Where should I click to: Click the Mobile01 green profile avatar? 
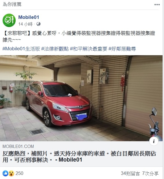click(x=9, y=20)
